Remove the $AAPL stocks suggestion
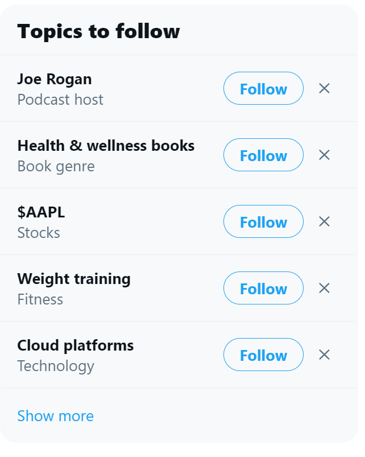 click(324, 221)
